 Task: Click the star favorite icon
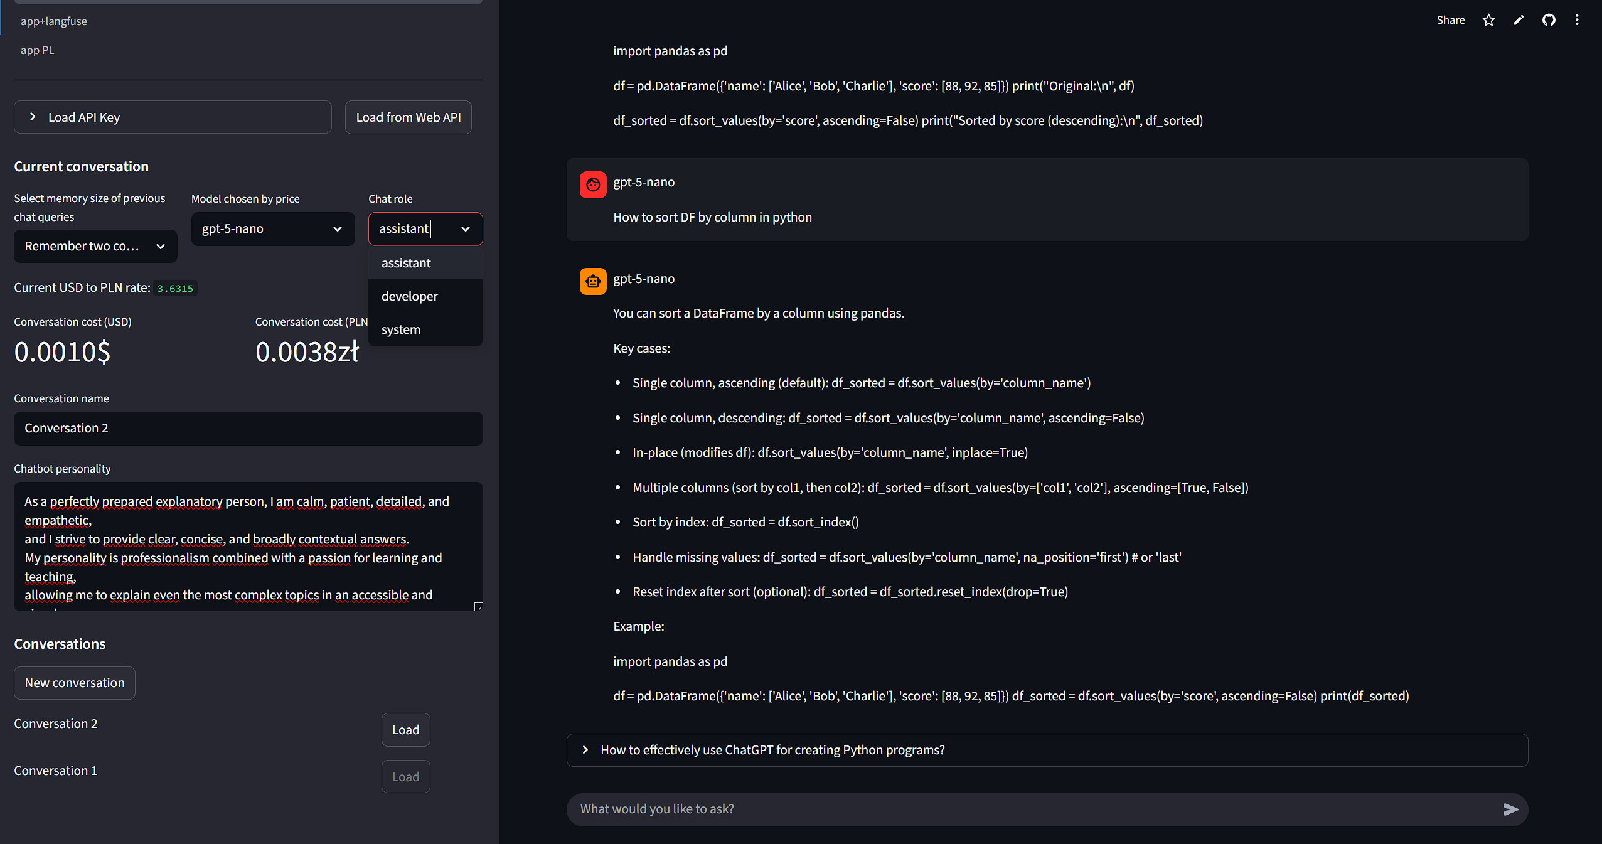coord(1488,20)
